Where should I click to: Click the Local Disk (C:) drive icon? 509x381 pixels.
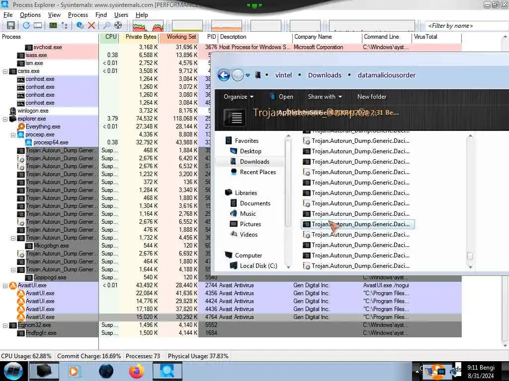(x=234, y=266)
